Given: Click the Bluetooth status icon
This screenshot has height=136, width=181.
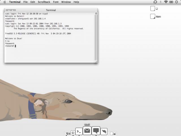Looking at the screenshot, I should pyautogui.click(x=161, y=2).
